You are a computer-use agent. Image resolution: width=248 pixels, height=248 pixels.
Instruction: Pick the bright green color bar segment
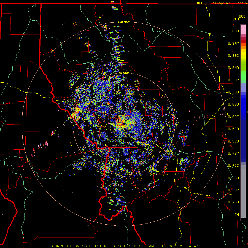pyautogui.click(x=243, y=75)
